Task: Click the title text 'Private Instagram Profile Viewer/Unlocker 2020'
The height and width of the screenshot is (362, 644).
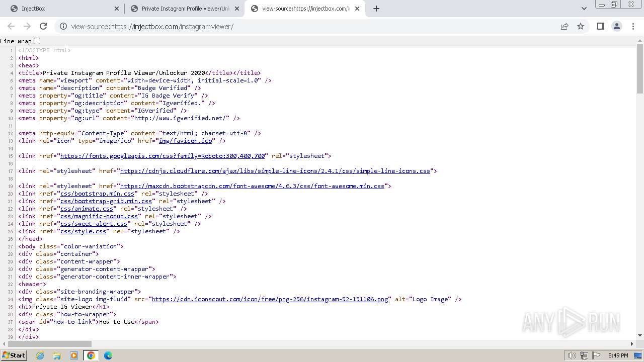Action: coord(124,73)
